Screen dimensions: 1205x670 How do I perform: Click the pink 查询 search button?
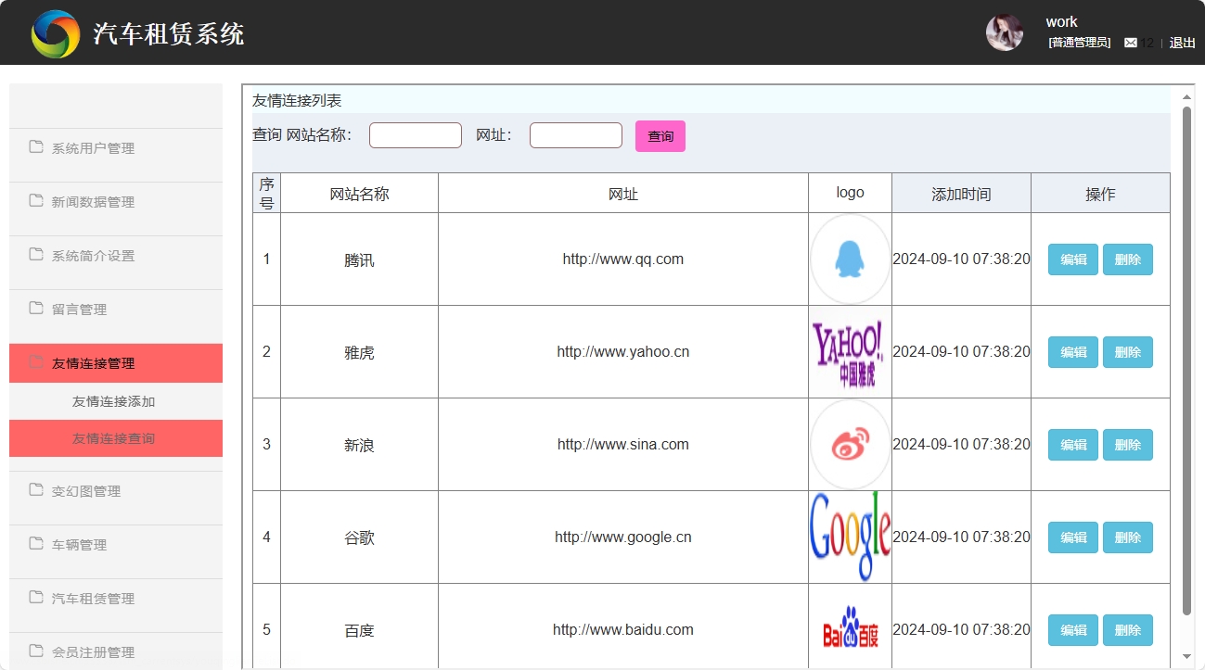point(660,135)
